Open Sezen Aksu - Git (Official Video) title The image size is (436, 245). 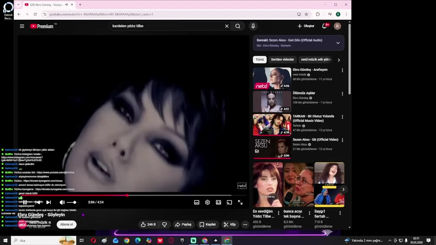pos(315,140)
